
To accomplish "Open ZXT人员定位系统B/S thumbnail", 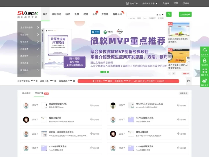I will point(179,29).
